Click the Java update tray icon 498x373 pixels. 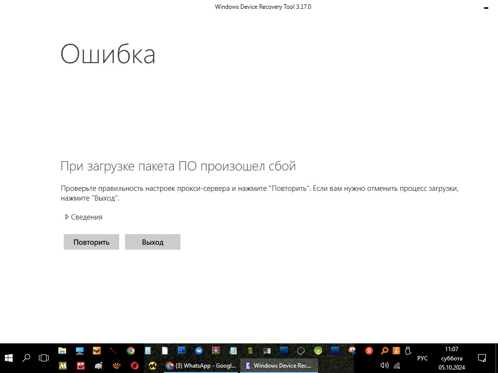[396, 351]
